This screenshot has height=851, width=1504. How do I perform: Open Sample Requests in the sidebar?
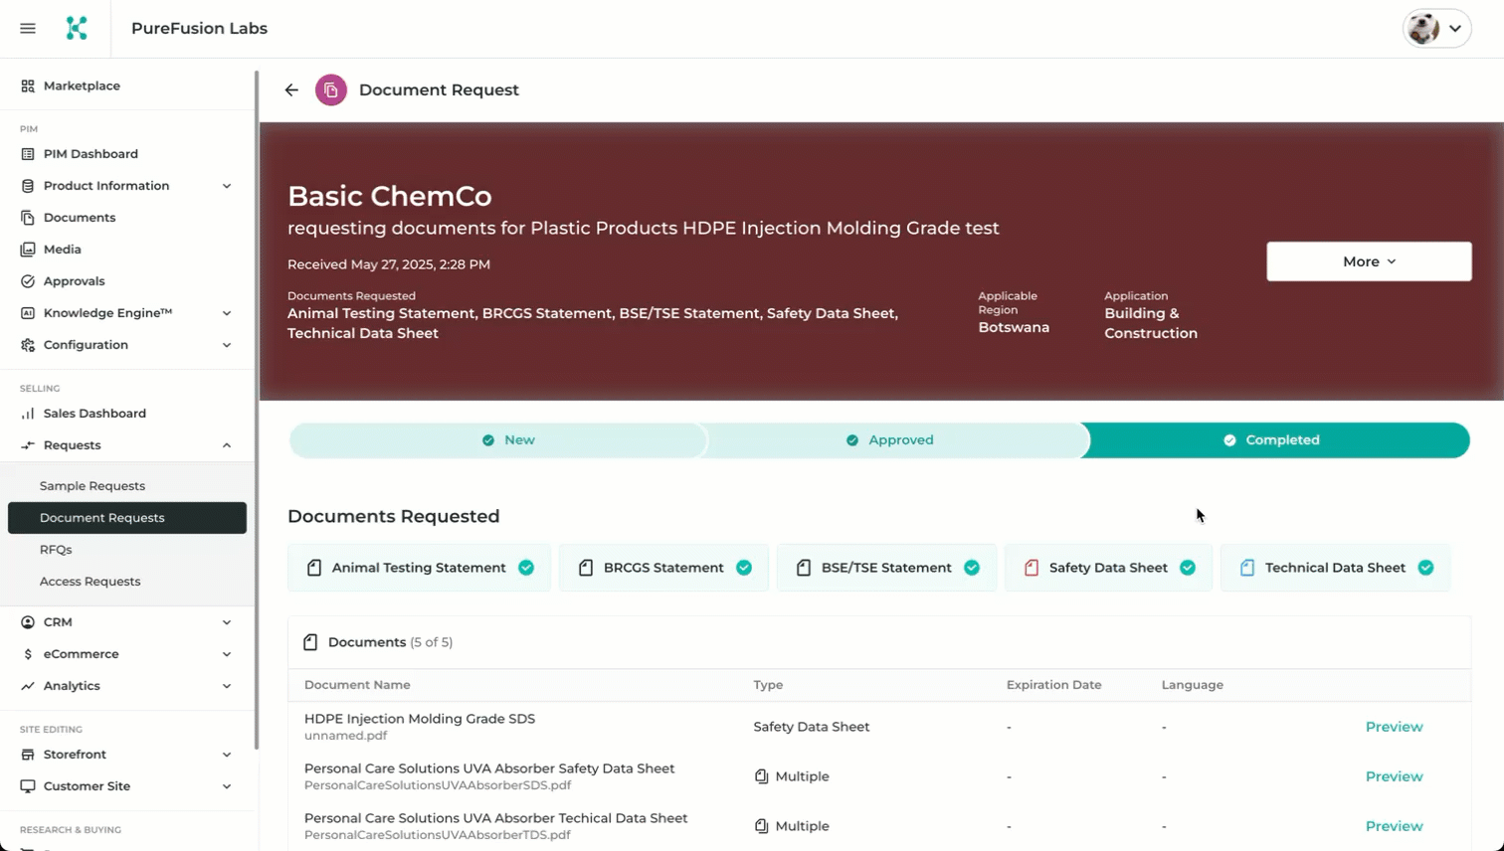click(x=127, y=486)
